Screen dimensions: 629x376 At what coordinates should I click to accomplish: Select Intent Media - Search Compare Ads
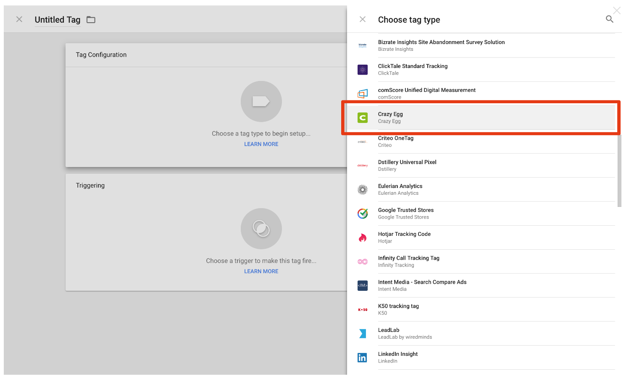pyautogui.click(x=481, y=285)
